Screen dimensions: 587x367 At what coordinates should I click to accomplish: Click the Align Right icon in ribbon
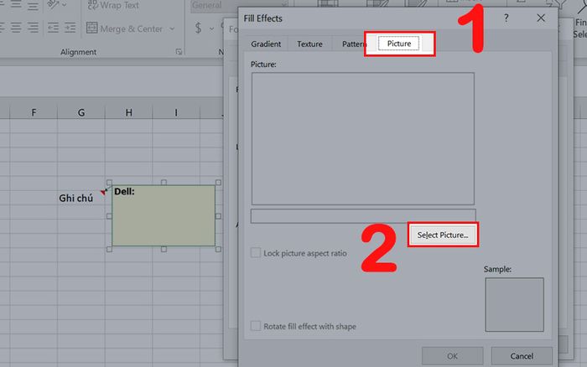click(x=33, y=28)
